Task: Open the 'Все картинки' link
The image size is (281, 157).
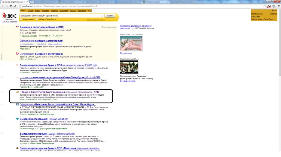Action: tap(126, 53)
